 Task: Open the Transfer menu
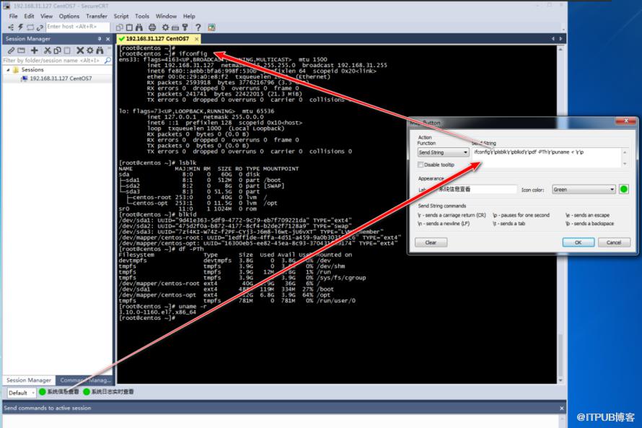[x=96, y=16]
